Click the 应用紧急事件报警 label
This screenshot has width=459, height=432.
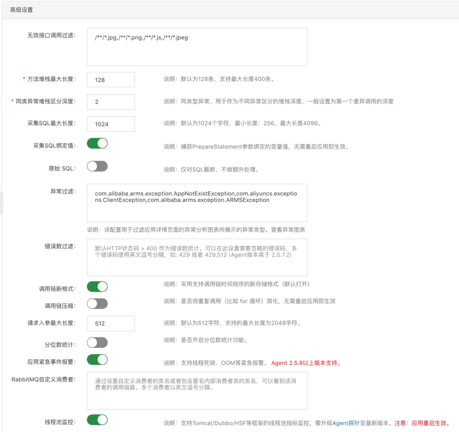pyautogui.click(x=51, y=362)
